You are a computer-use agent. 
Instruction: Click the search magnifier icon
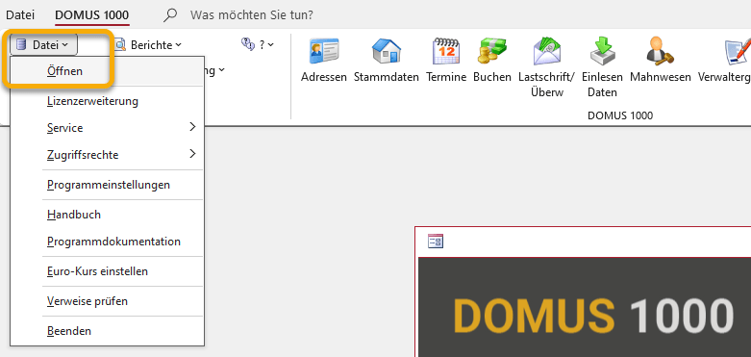[170, 15]
